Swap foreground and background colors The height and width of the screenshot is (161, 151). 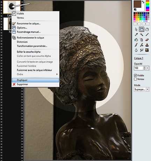(143, 2)
